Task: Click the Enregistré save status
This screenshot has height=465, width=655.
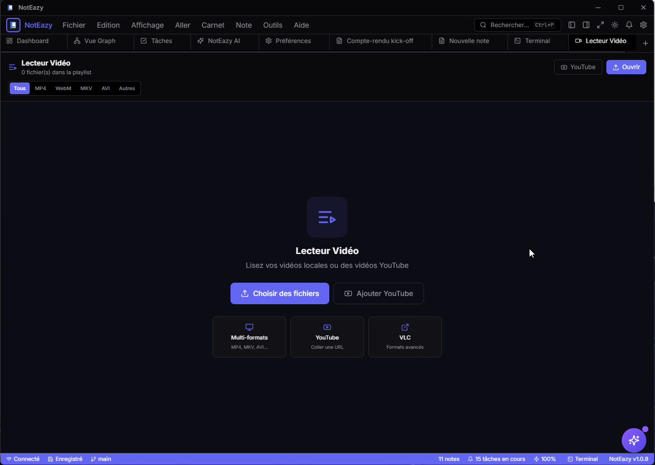Action: point(65,459)
